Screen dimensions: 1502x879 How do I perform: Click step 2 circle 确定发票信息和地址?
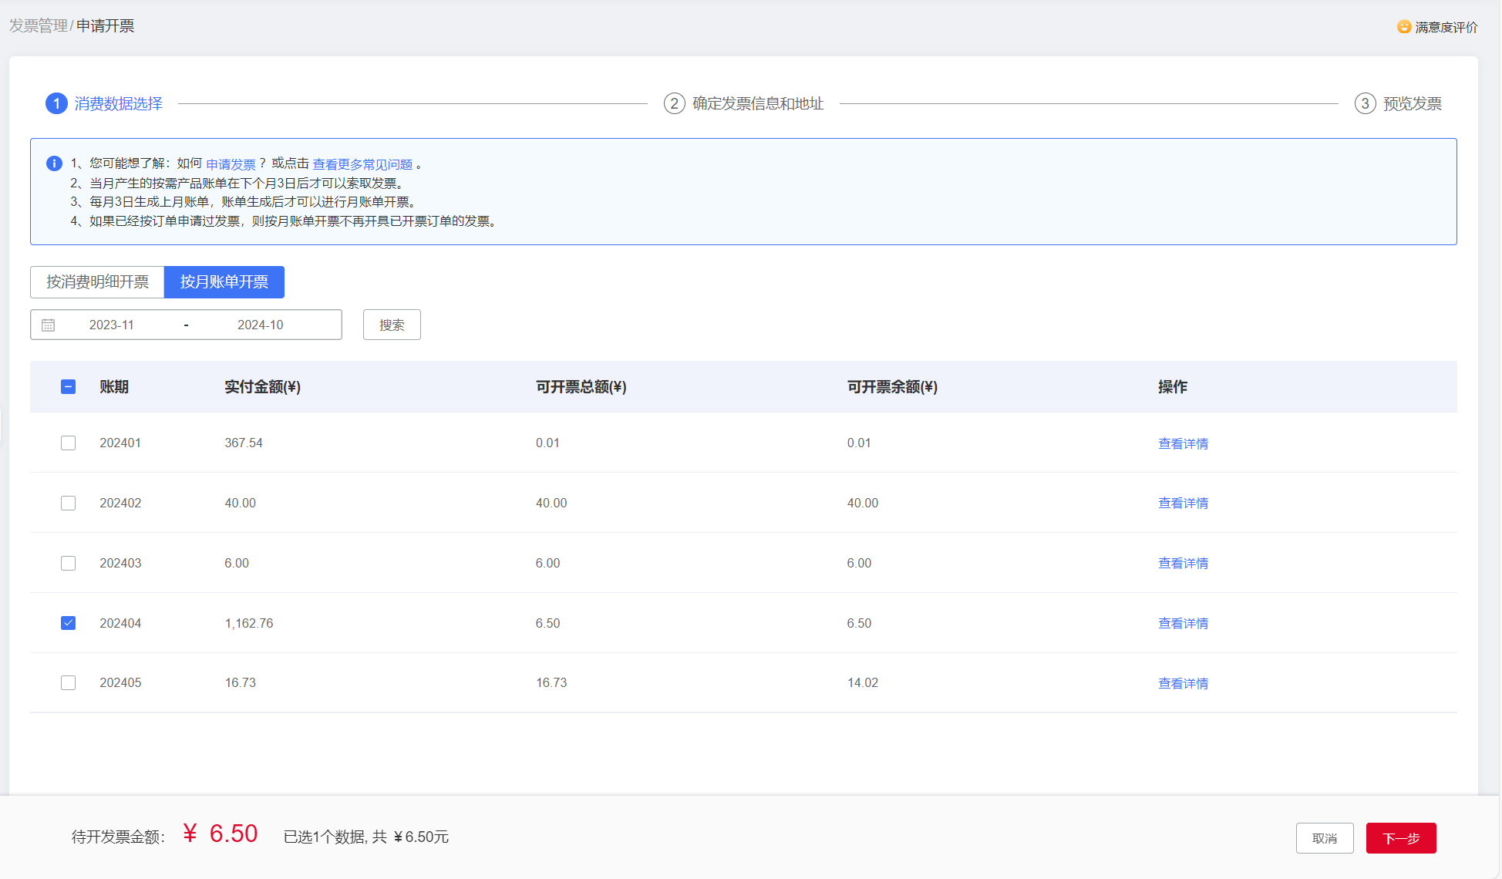(x=674, y=103)
